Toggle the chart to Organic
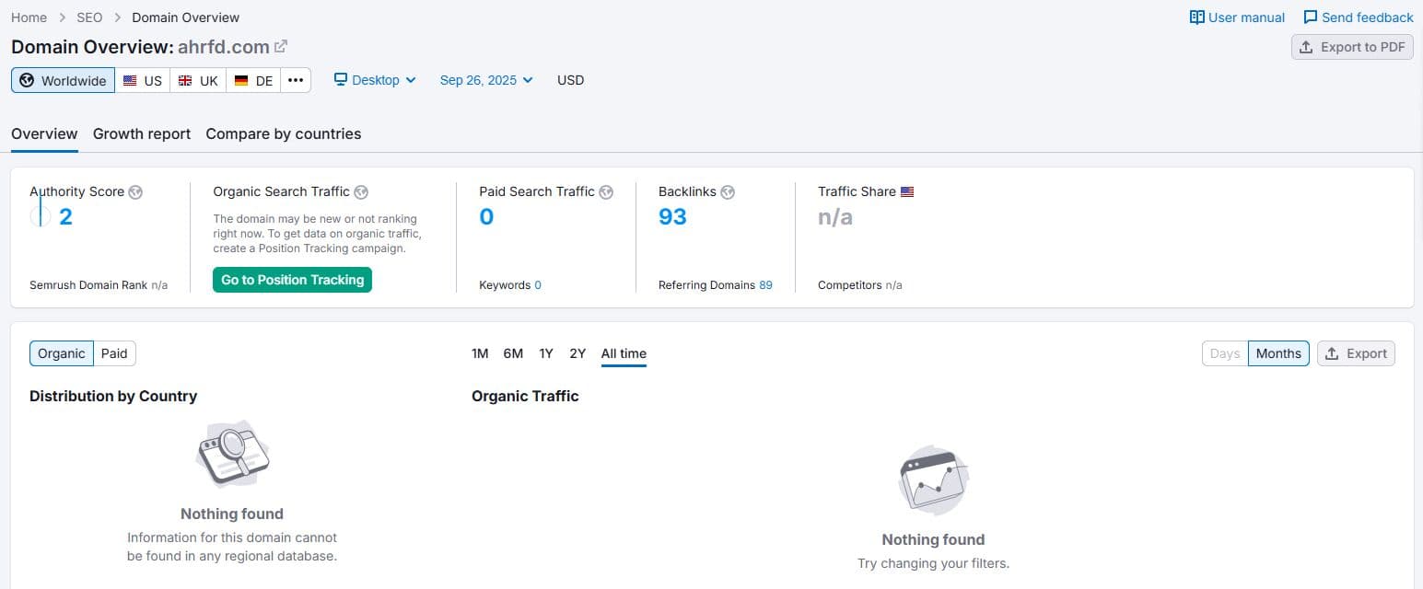This screenshot has height=589, width=1423. pyautogui.click(x=62, y=353)
